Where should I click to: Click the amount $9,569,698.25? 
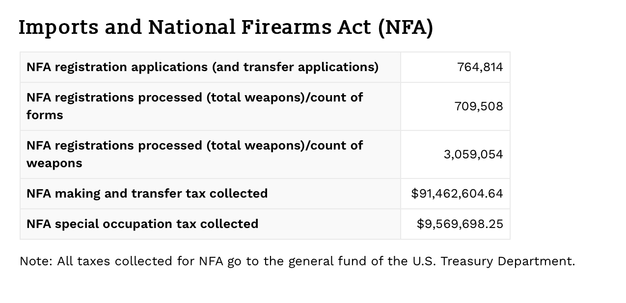pyautogui.click(x=460, y=224)
